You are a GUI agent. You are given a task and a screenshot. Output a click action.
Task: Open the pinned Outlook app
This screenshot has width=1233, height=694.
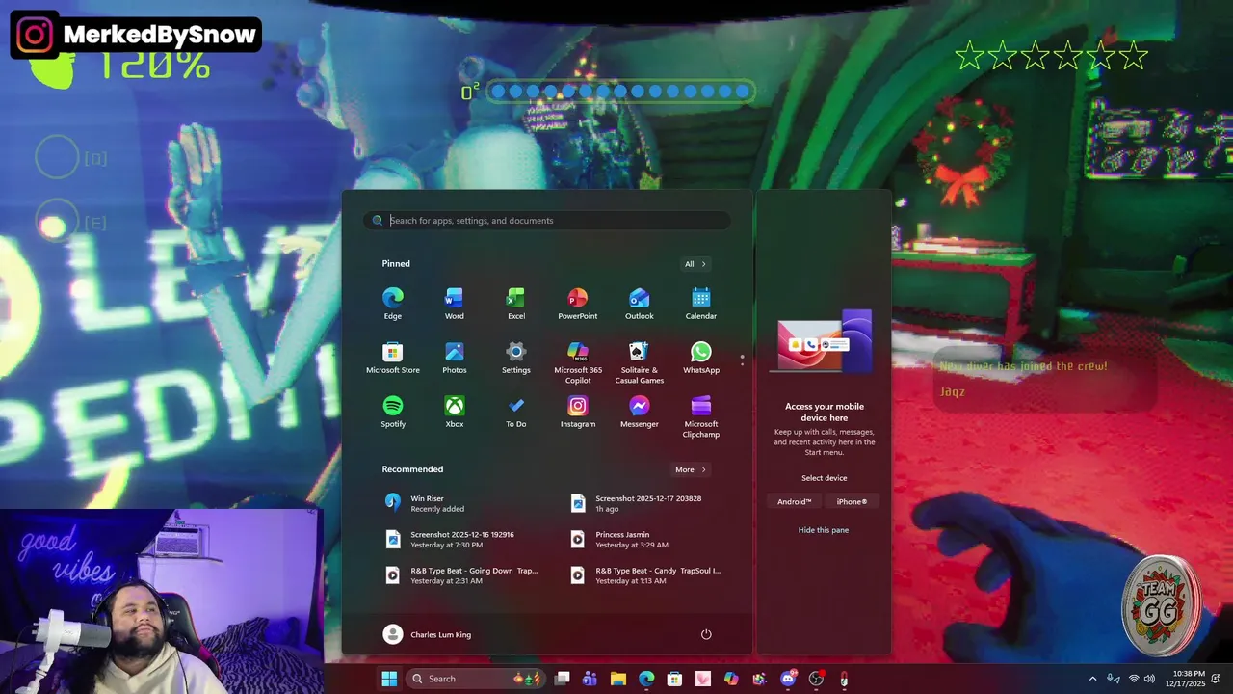pyautogui.click(x=640, y=303)
